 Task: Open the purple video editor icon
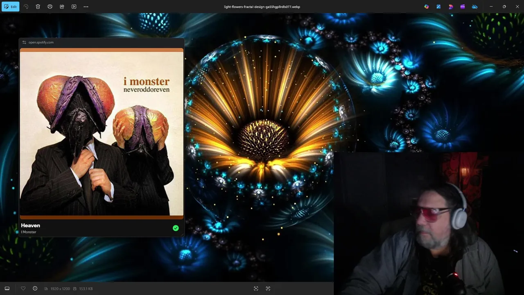(463, 7)
